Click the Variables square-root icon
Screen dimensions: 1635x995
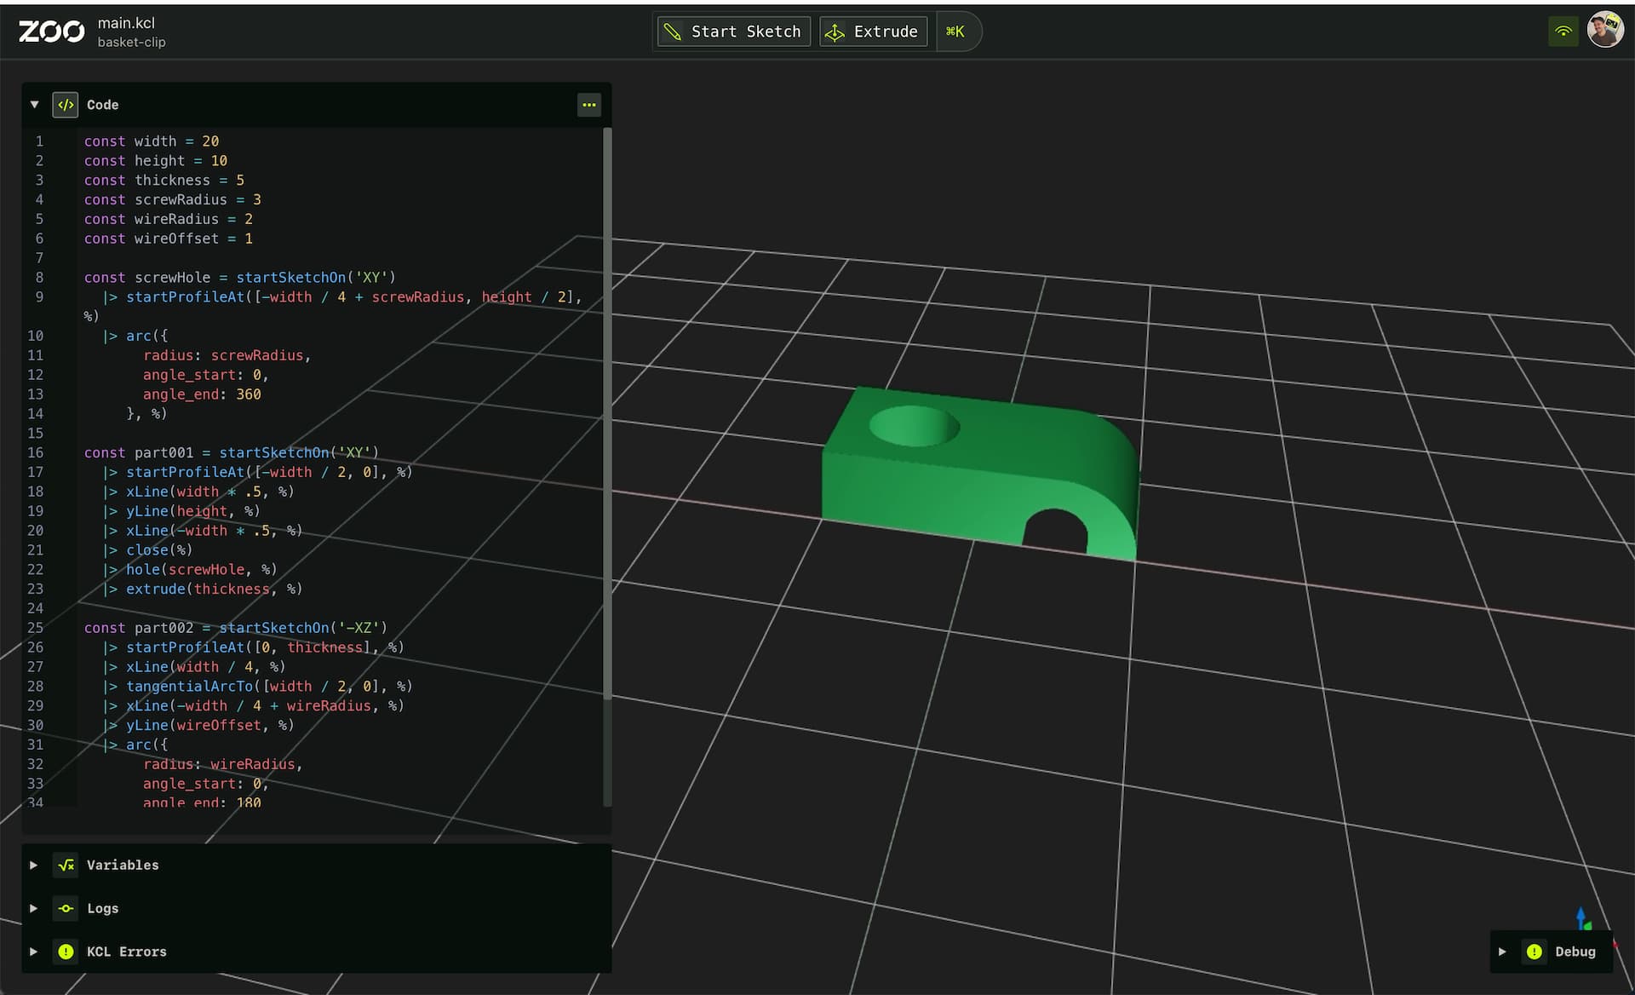coord(66,865)
